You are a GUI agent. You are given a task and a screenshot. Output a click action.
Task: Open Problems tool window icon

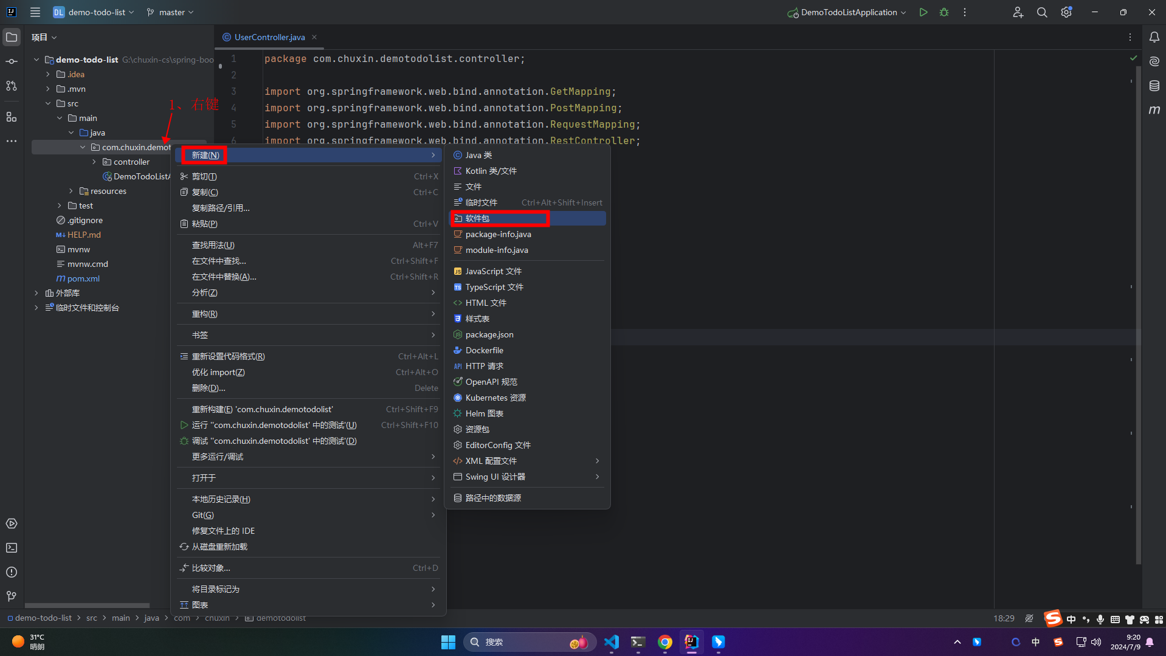coord(12,572)
